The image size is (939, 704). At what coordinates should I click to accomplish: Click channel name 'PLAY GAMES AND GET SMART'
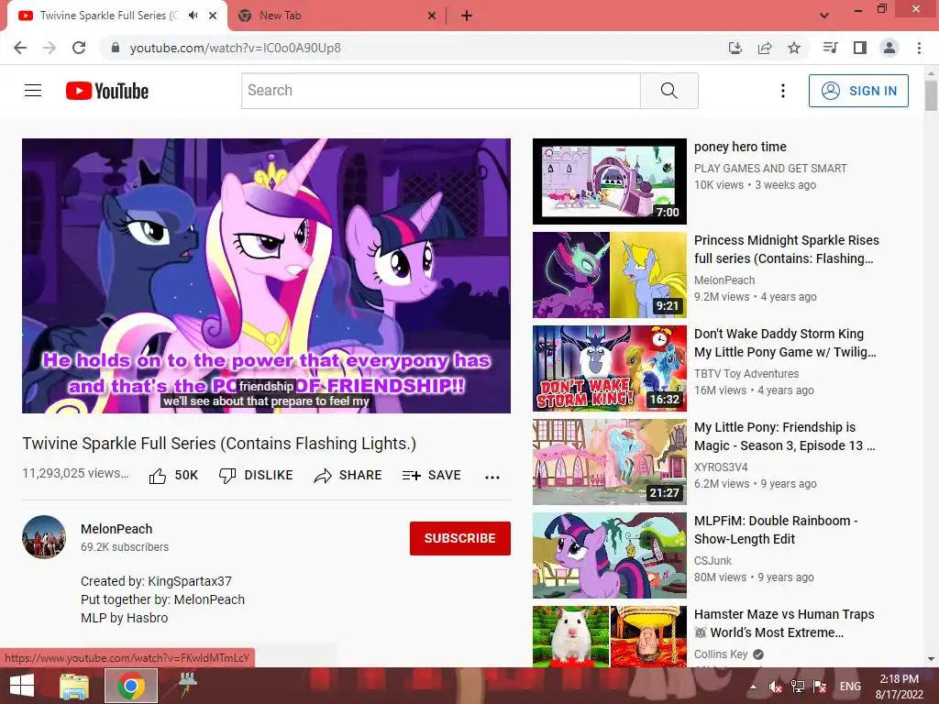pyautogui.click(x=770, y=169)
